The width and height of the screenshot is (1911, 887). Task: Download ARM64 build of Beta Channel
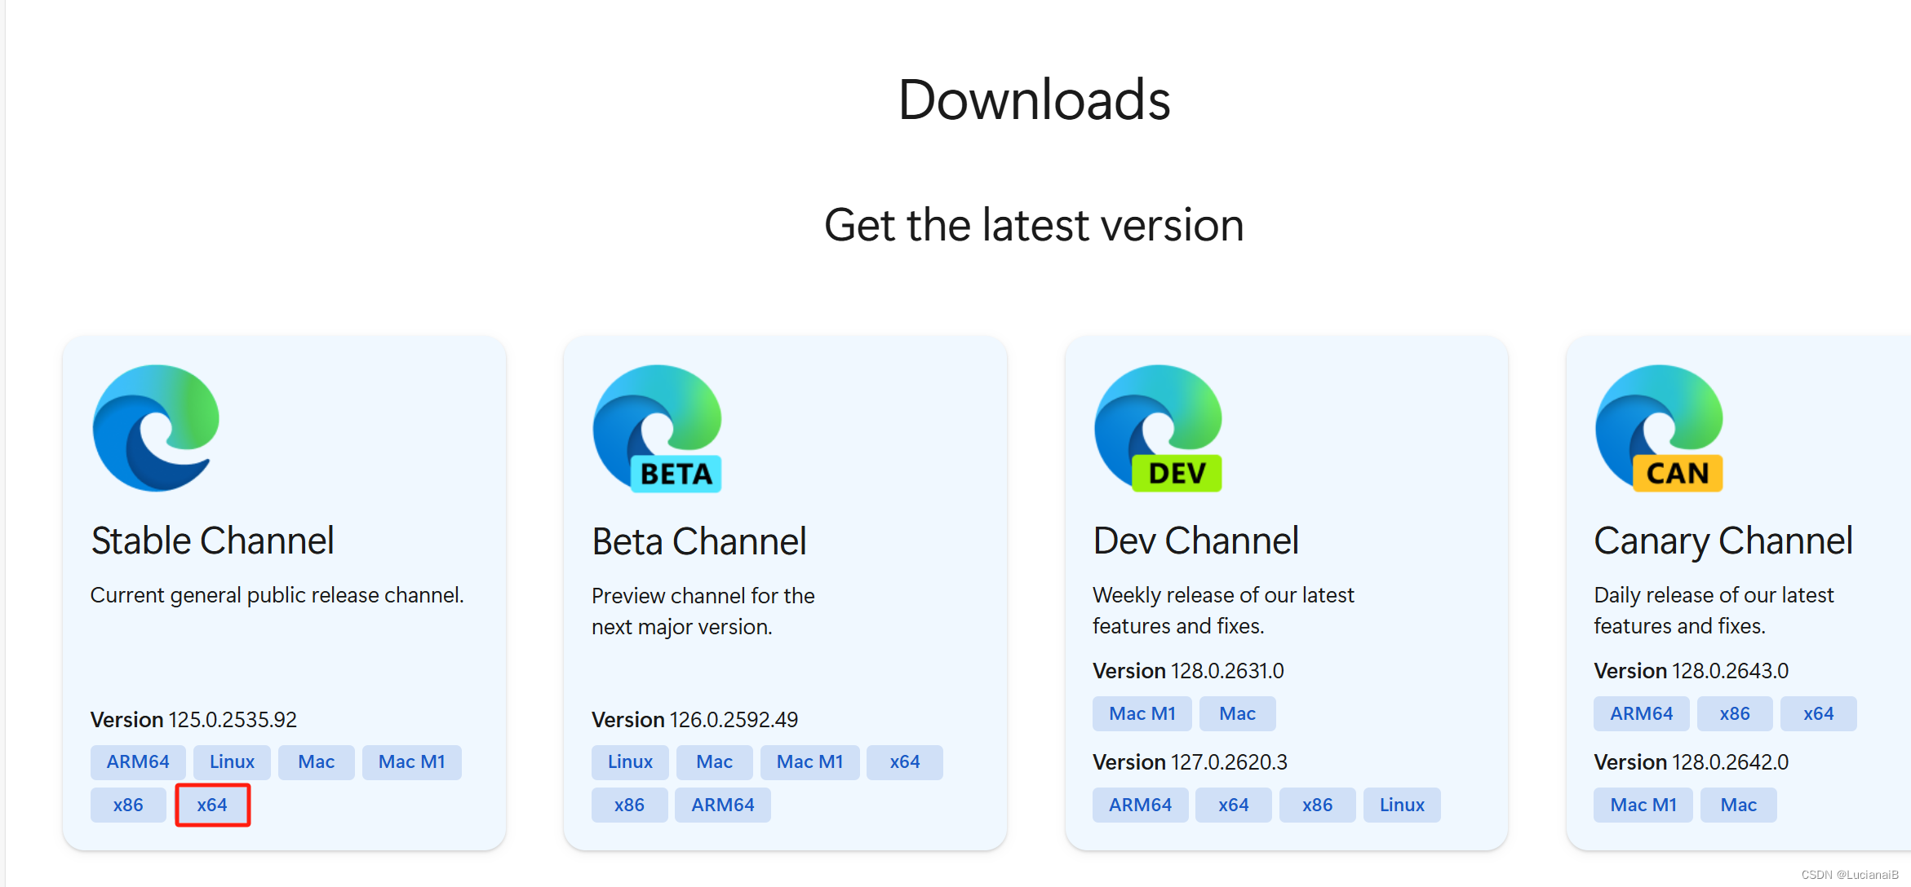pos(722,805)
